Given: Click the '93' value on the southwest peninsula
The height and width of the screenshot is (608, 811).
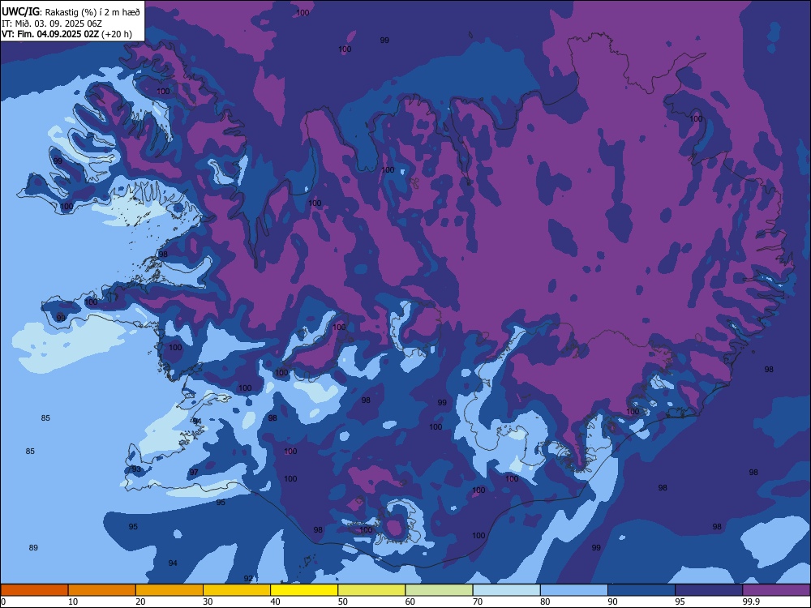Looking at the screenshot, I should [136, 469].
